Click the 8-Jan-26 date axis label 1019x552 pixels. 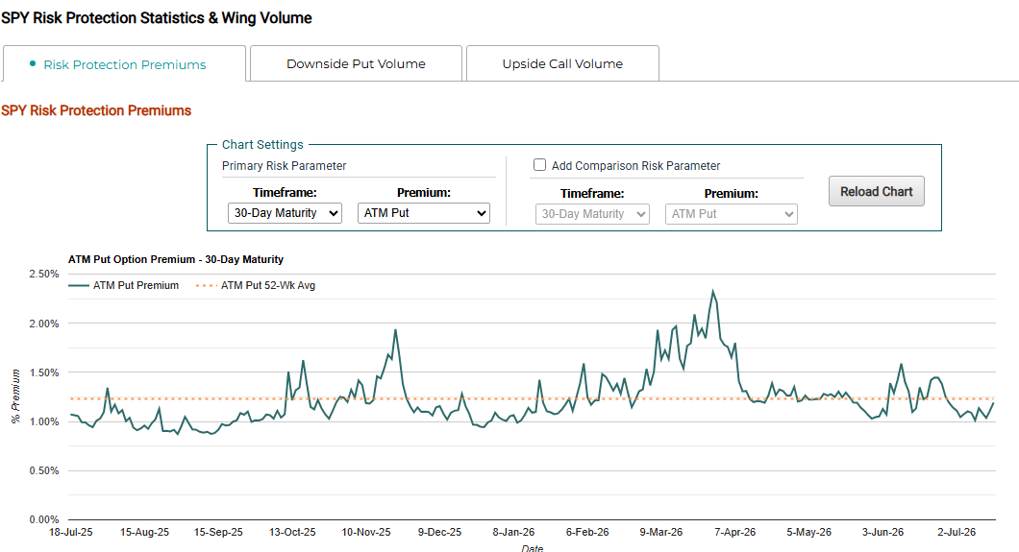(x=513, y=532)
